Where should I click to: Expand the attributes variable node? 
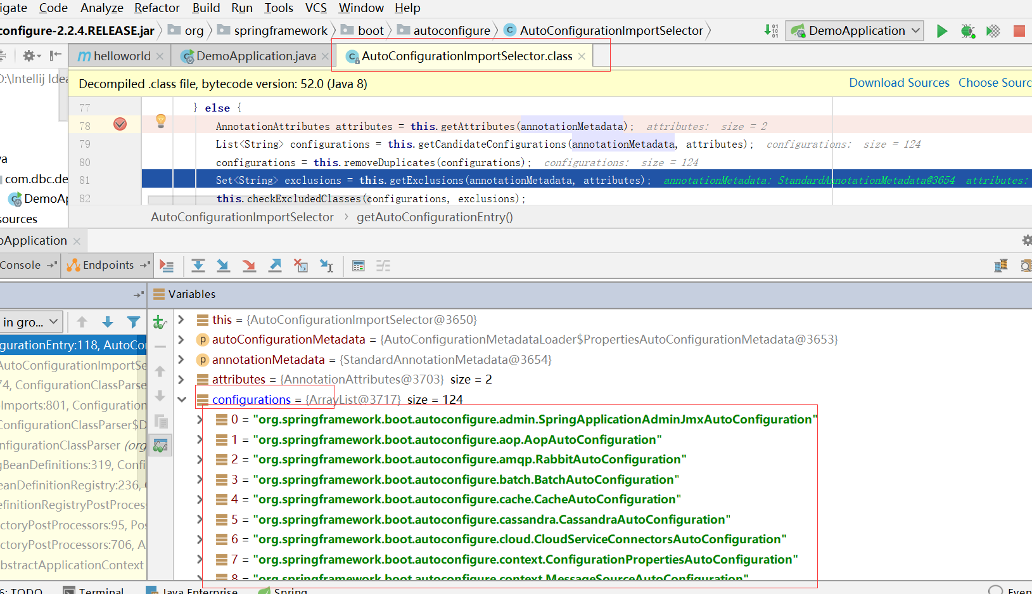pyautogui.click(x=181, y=379)
